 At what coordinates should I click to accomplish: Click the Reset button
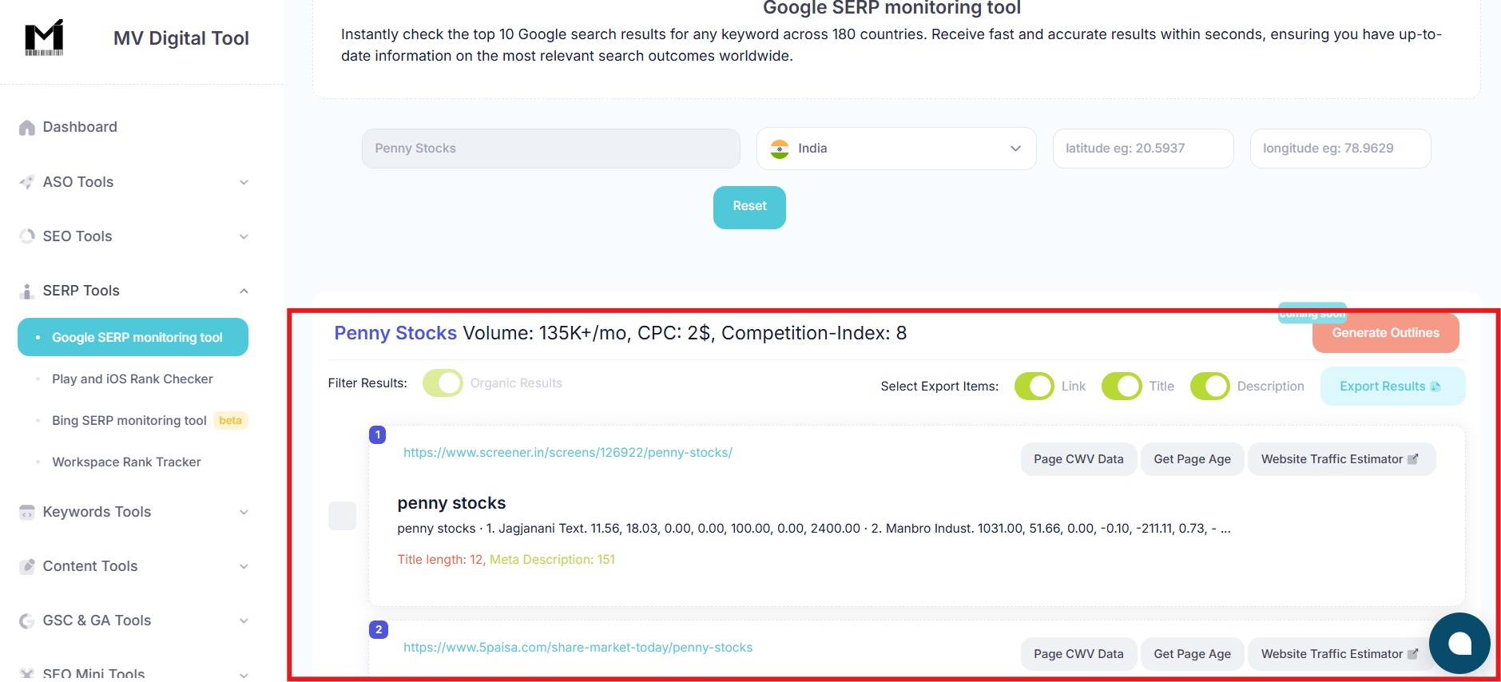pyautogui.click(x=749, y=208)
